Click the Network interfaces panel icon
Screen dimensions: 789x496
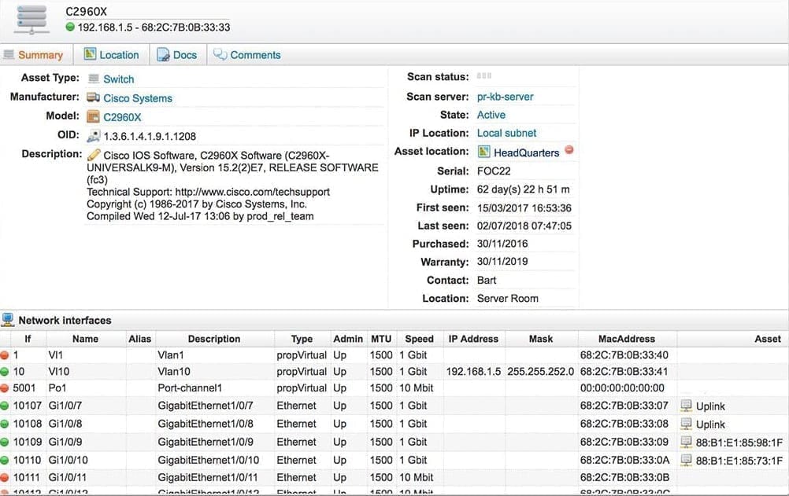8,320
